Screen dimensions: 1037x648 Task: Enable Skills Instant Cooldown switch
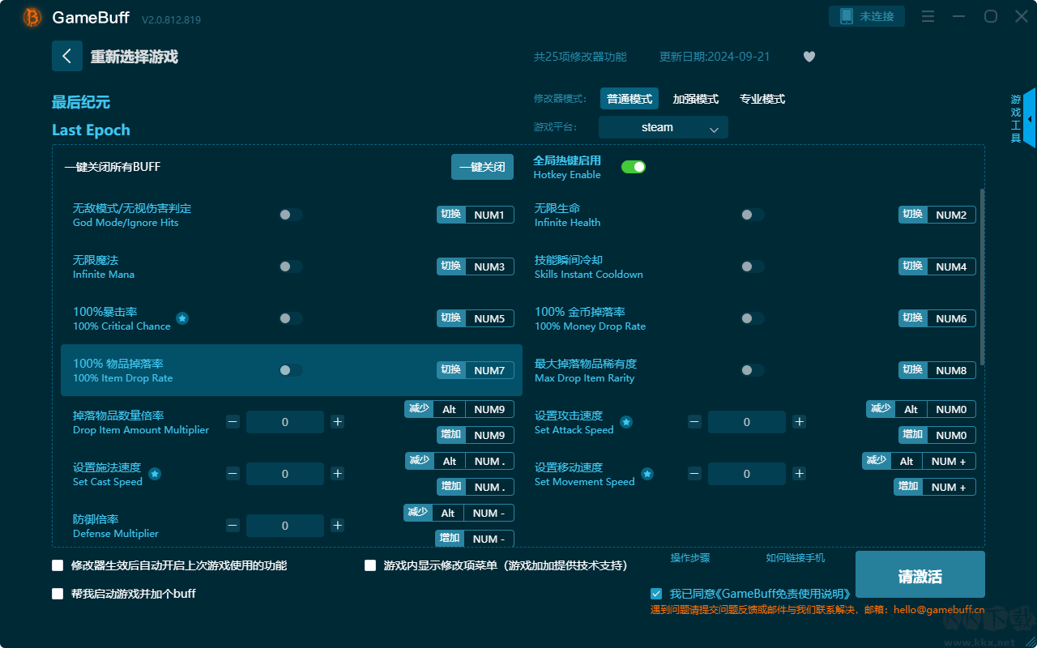753,266
